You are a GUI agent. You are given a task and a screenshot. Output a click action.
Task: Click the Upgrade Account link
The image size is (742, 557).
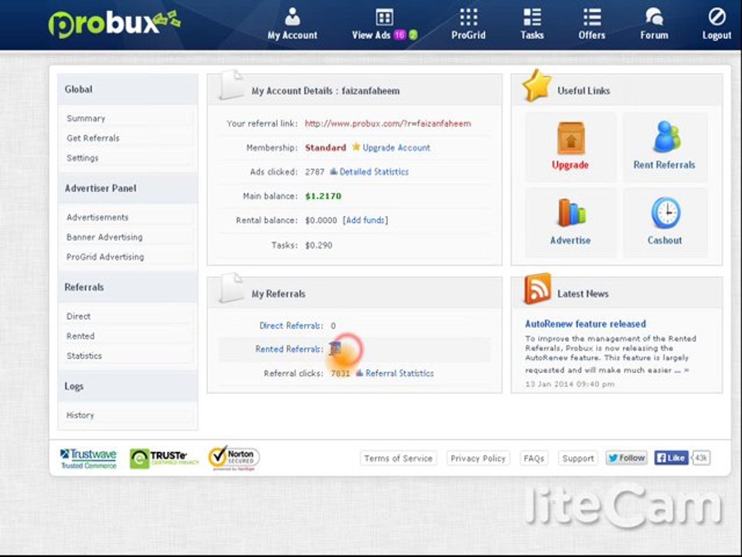(x=396, y=148)
